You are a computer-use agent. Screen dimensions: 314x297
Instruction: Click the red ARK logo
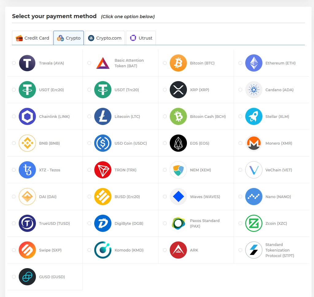178,250
